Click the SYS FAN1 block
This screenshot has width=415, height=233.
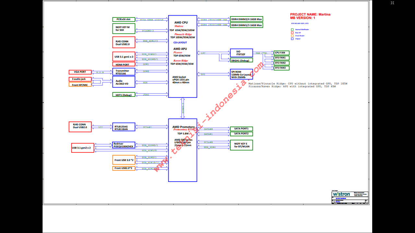tap(281, 58)
